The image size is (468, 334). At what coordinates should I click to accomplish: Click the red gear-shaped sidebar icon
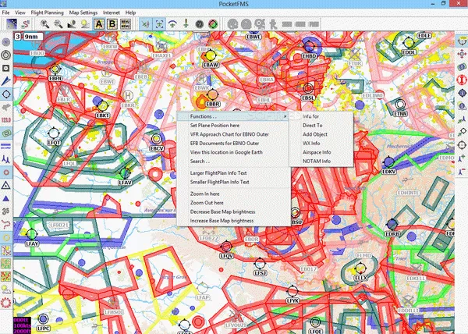pyautogui.click(x=6, y=303)
